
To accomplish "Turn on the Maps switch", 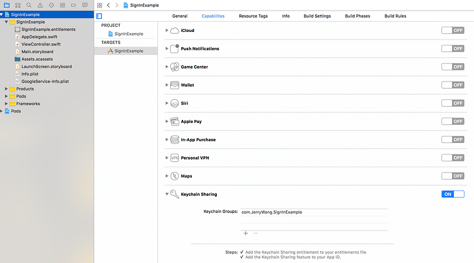I will (453, 176).
